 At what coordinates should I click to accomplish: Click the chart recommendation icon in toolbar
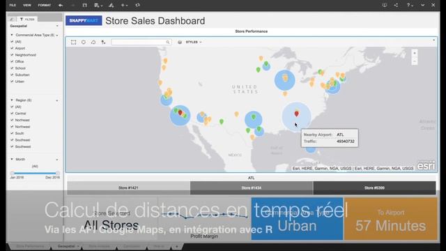111,5
